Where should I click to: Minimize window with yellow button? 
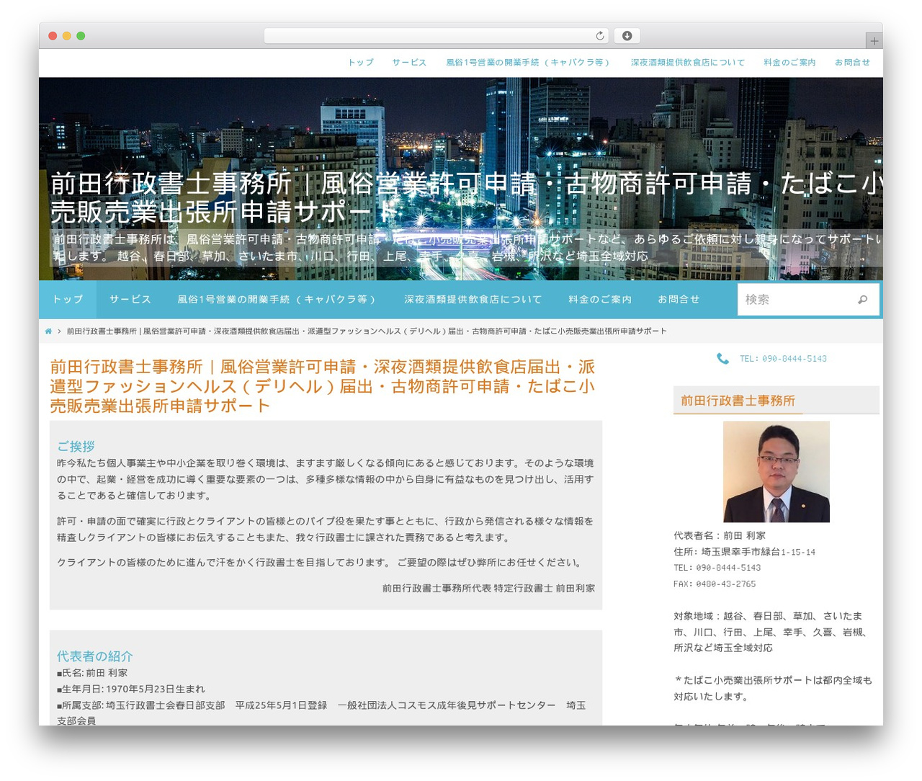pos(67,36)
